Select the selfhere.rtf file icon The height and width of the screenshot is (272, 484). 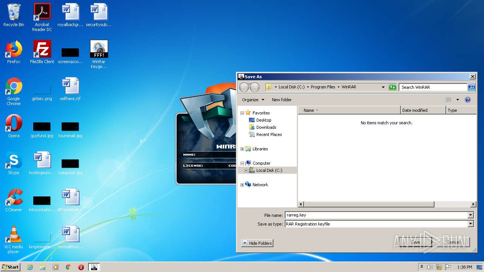70,89
